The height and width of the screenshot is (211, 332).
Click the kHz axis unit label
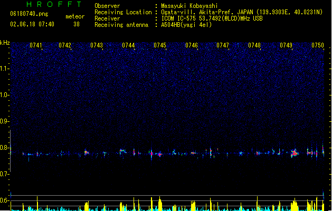5,43
